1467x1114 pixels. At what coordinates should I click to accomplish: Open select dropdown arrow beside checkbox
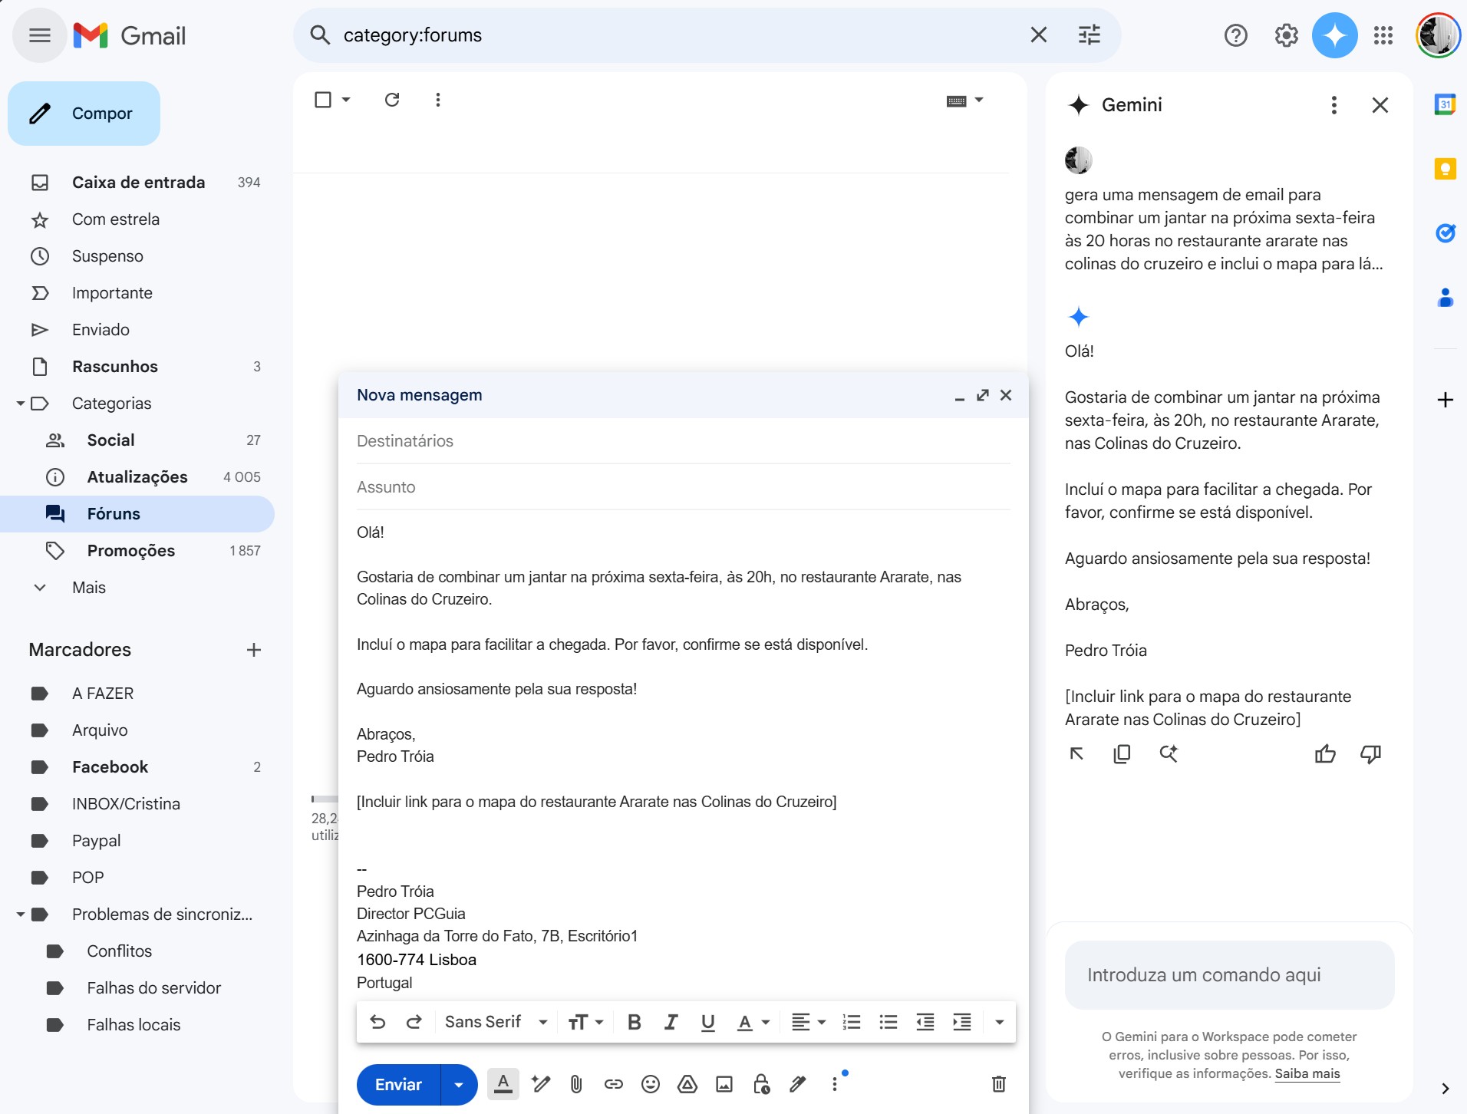click(x=346, y=100)
